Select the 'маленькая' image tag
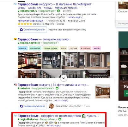 tap(35, 48)
